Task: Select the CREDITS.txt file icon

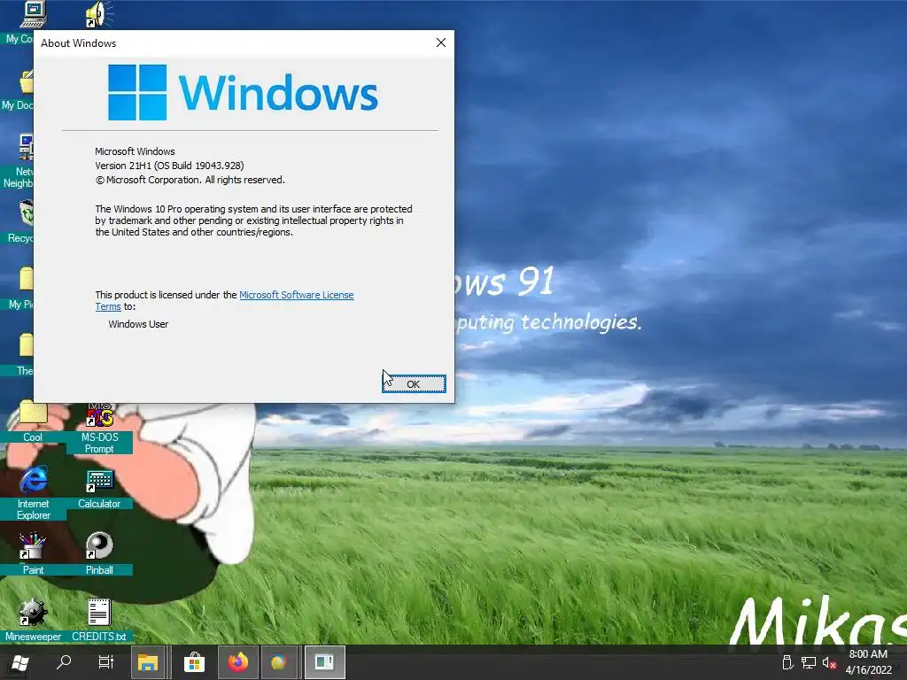Action: coord(99,620)
